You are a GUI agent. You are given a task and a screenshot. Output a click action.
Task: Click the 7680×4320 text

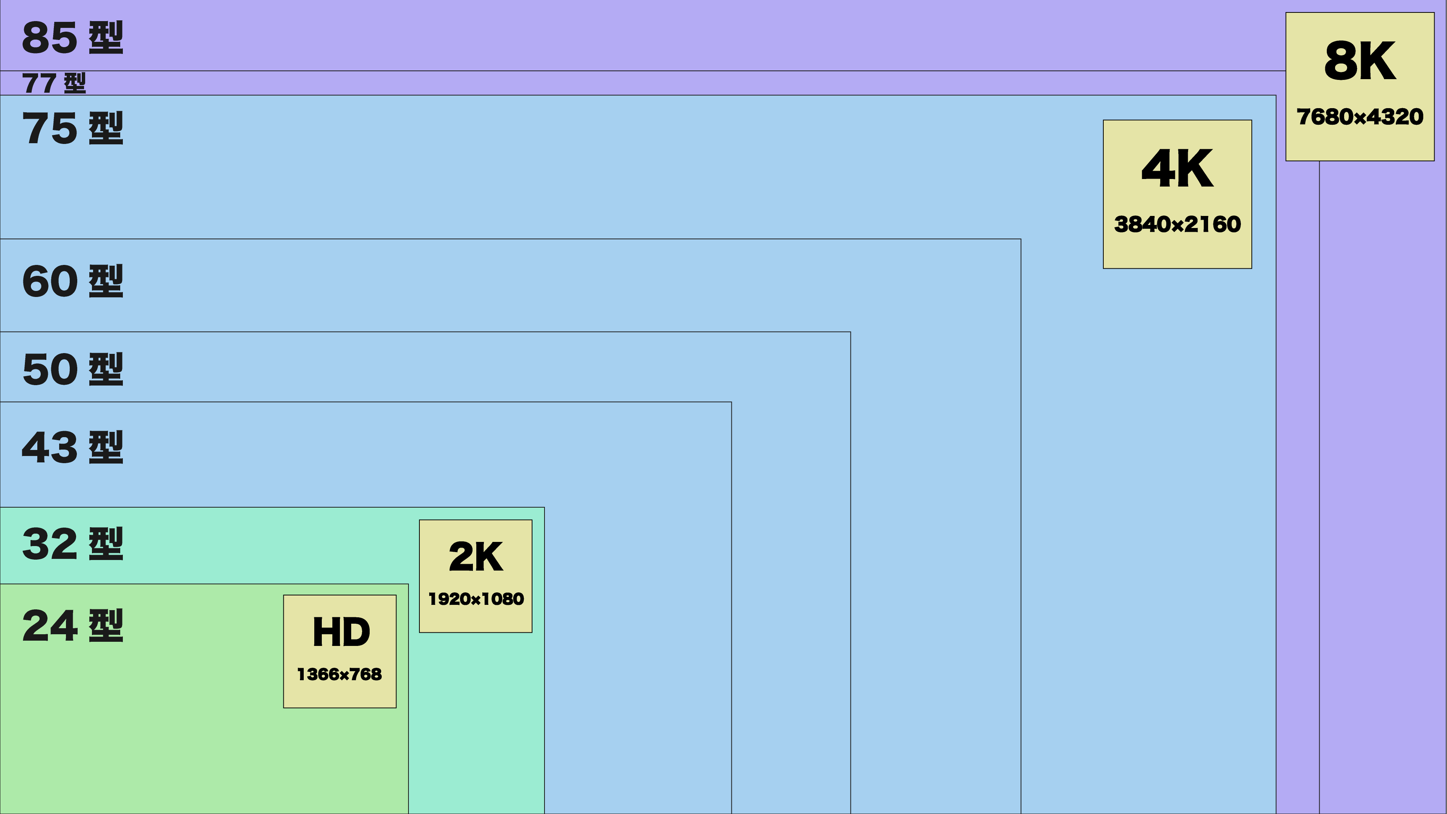click(x=1359, y=117)
